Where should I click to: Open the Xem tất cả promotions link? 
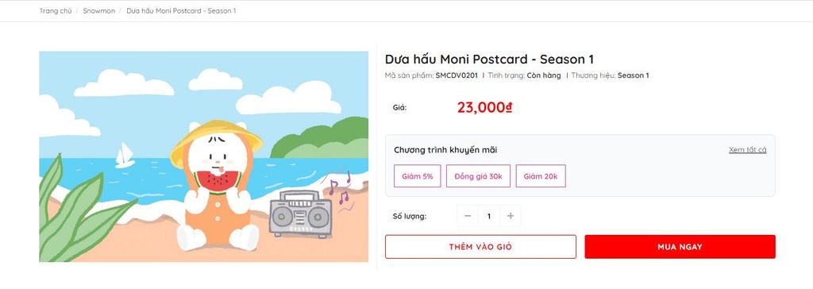point(747,149)
